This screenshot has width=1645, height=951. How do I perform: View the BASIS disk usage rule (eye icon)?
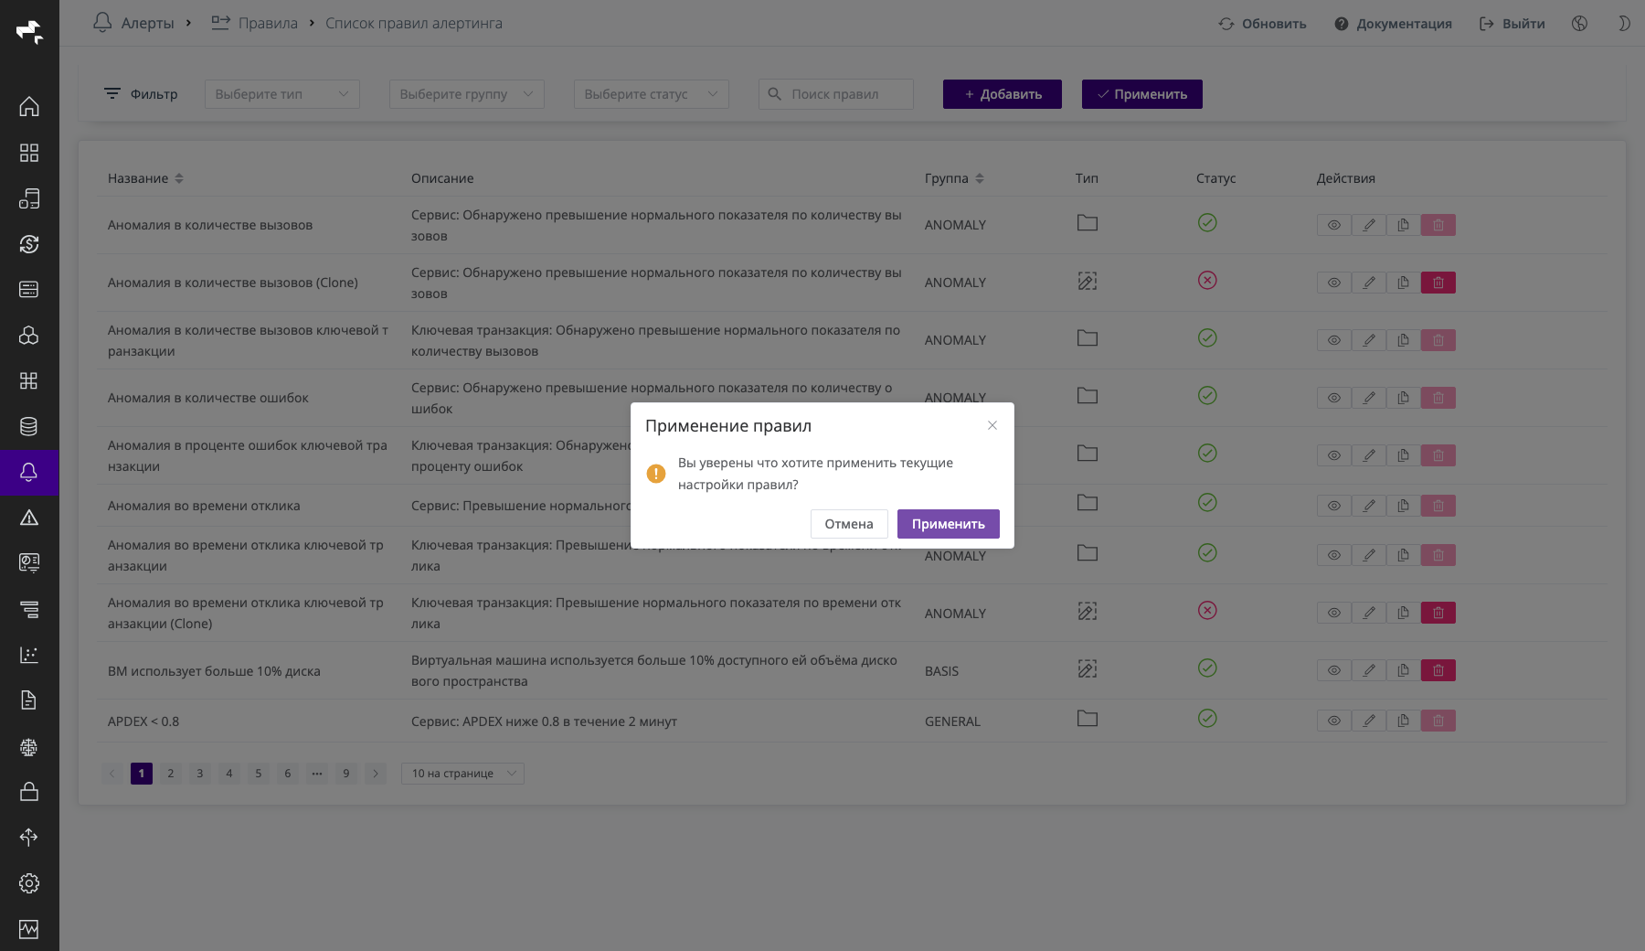[x=1334, y=670]
